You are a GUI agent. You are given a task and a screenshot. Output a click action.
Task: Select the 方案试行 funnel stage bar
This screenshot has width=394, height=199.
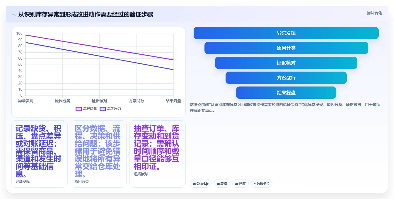[286, 78]
